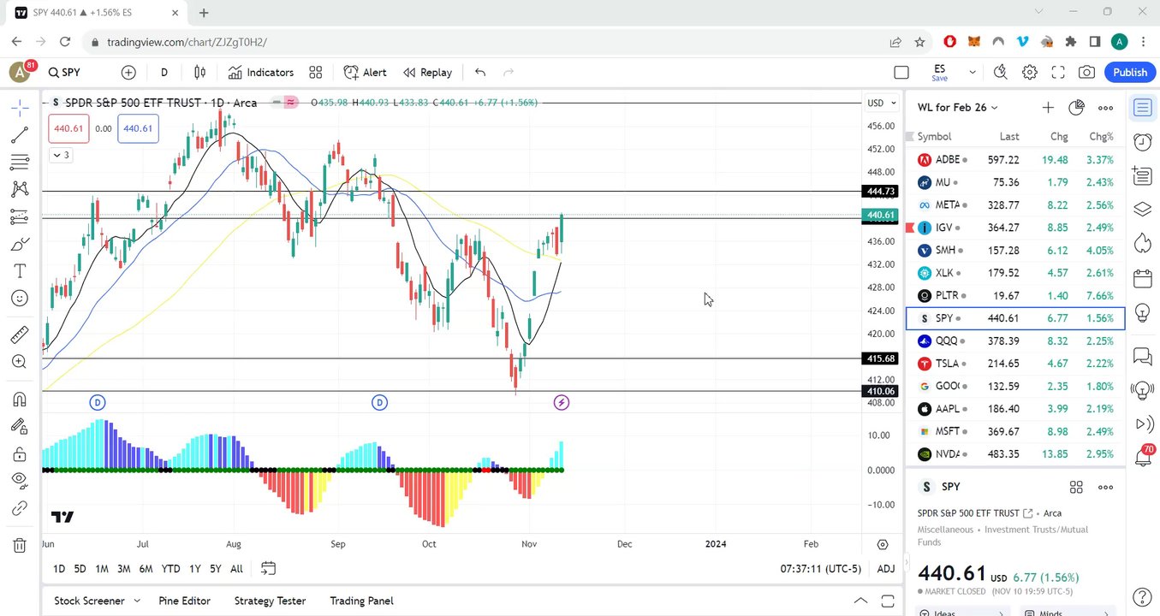Toggle the red flag on IGV row

click(x=910, y=228)
